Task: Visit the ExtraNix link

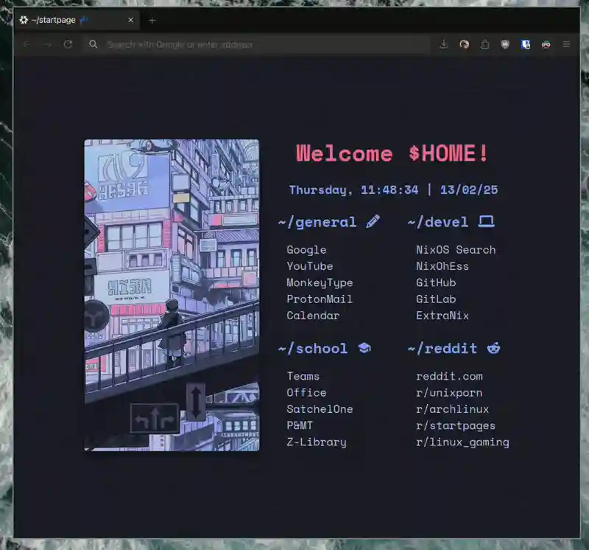Action: click(x=442, y=316)
